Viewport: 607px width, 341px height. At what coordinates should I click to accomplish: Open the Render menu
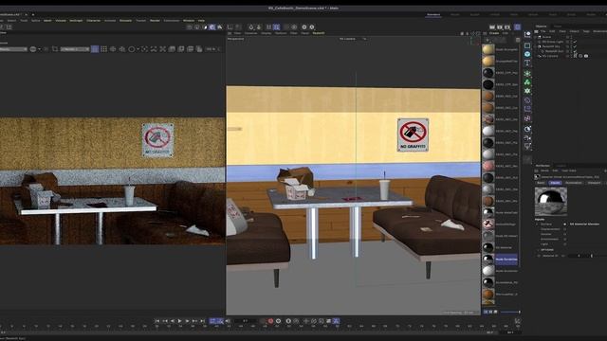point(155,21)
